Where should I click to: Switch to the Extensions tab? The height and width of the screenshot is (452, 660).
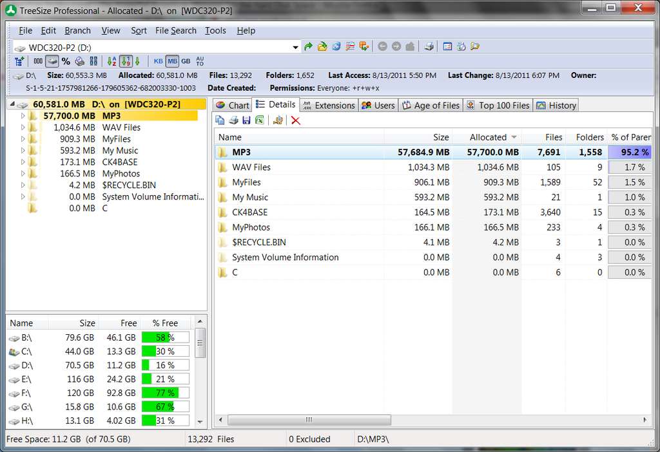click(x=329, y=105)
